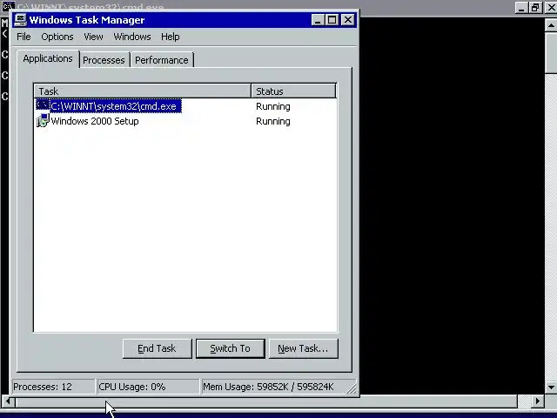Screen dimensions: 557x418
Task: Minimize the Windows Task Manager window
Action: (x=318, y=20)
